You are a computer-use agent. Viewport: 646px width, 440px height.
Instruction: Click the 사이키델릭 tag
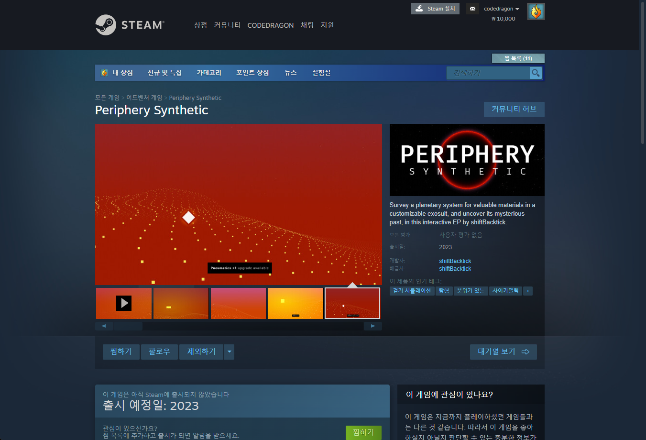coord(505,291)
